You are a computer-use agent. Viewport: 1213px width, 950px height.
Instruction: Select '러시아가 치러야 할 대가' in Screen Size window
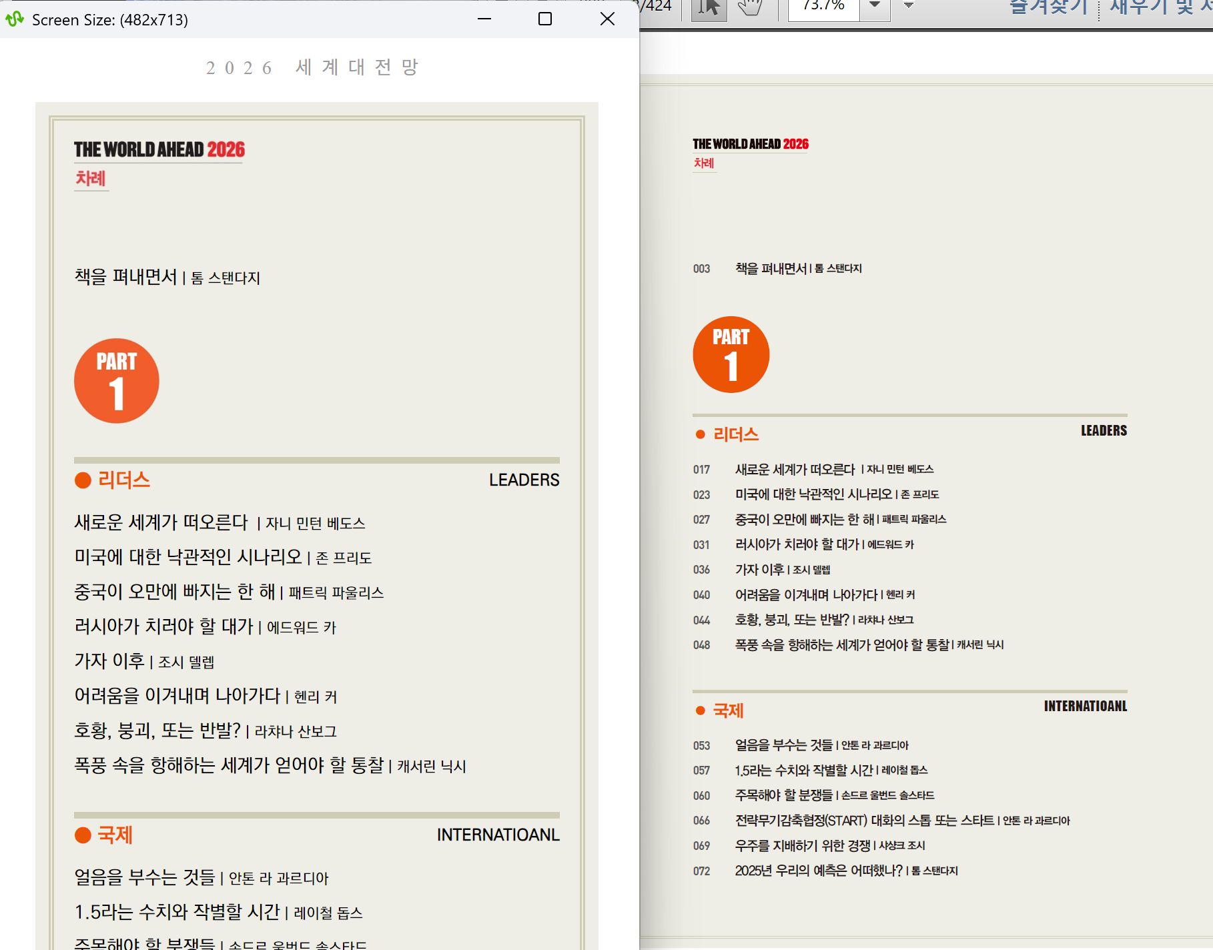pos(164,626)
